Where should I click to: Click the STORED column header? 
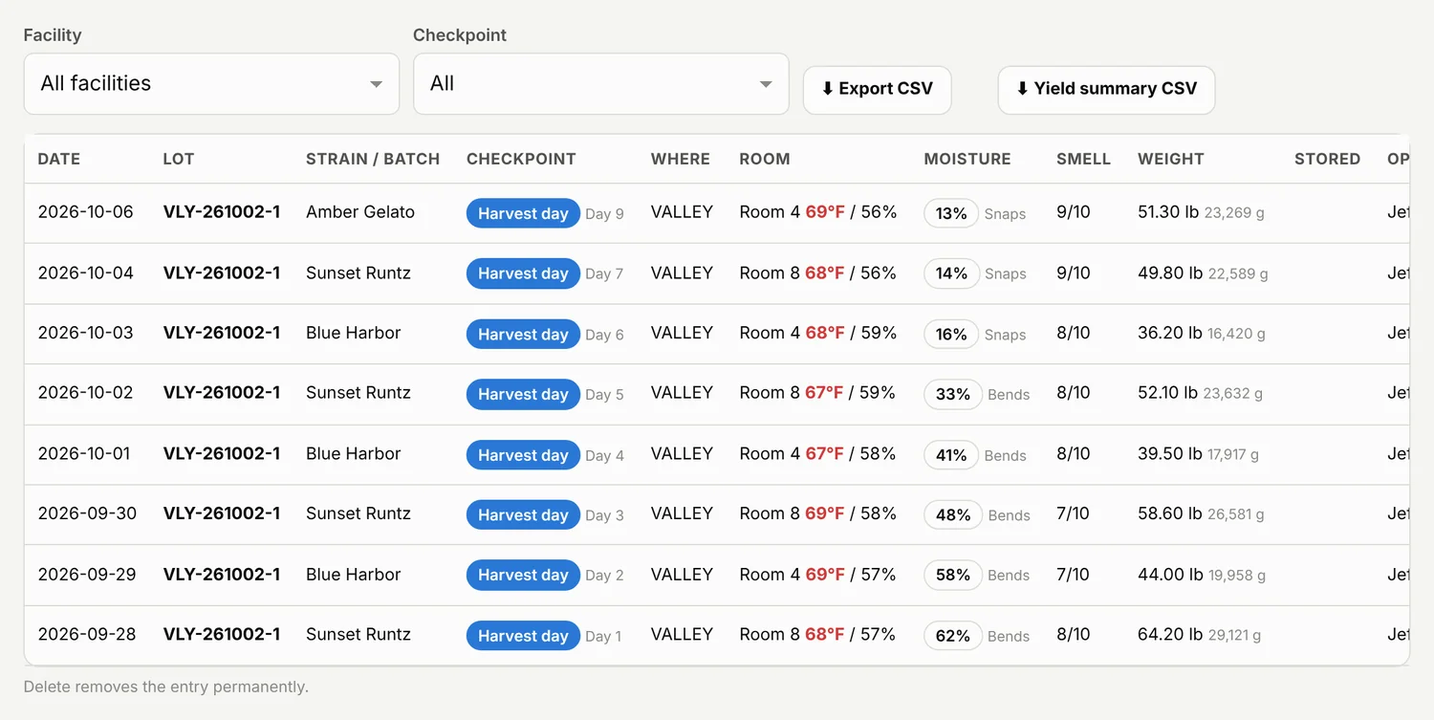[1327, 159]
